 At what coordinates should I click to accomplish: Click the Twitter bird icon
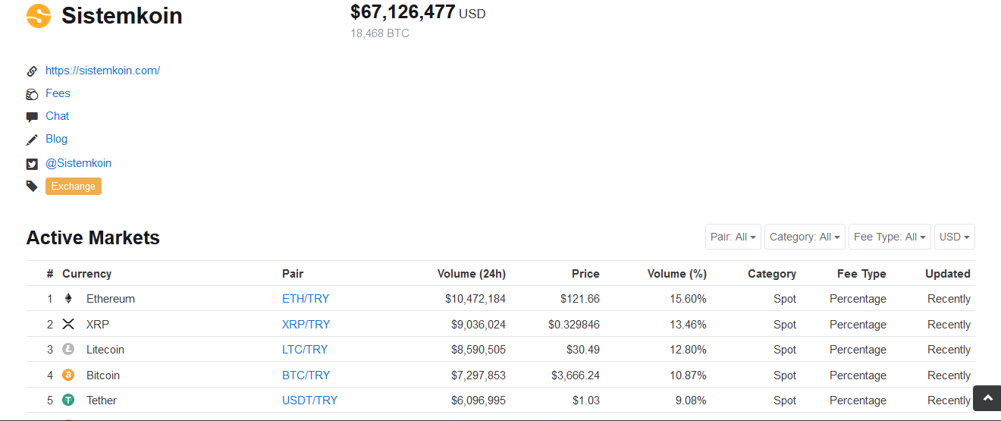(32, 164)
